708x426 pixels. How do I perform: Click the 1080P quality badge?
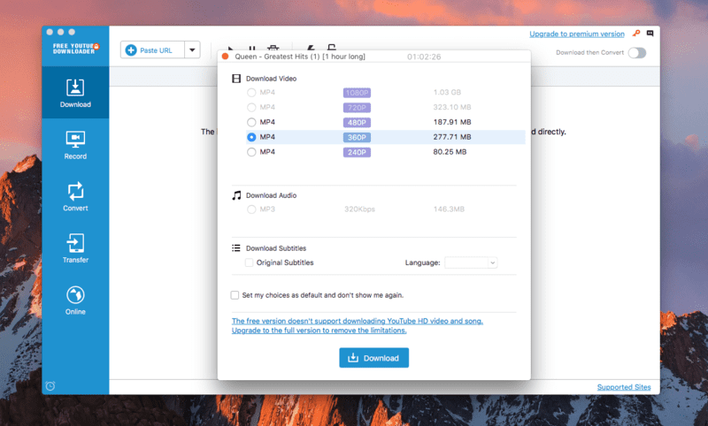pos(357,93)
